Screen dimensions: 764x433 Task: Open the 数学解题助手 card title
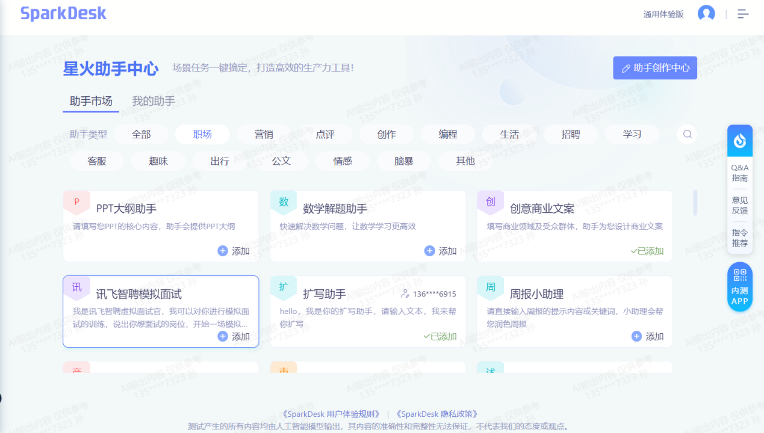pos(335,209)
